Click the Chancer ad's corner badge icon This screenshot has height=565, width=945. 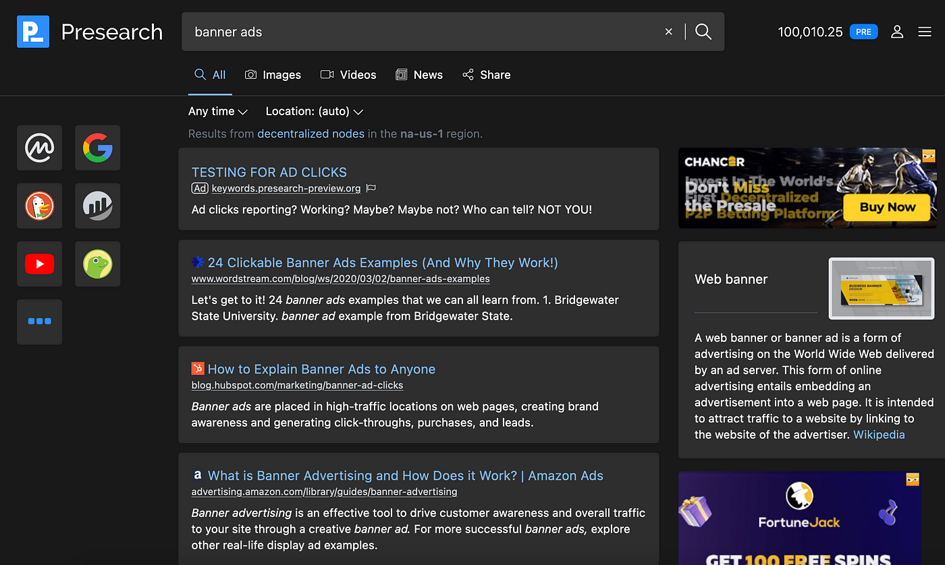coord(929,156)
